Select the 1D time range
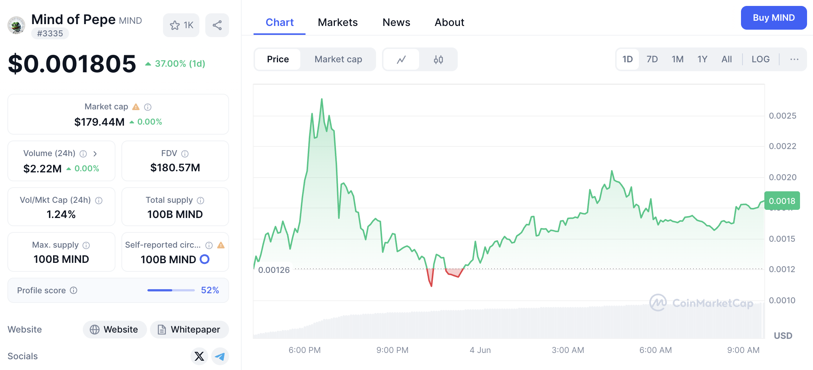Viewport: 813px width, 370px height. 628,59
